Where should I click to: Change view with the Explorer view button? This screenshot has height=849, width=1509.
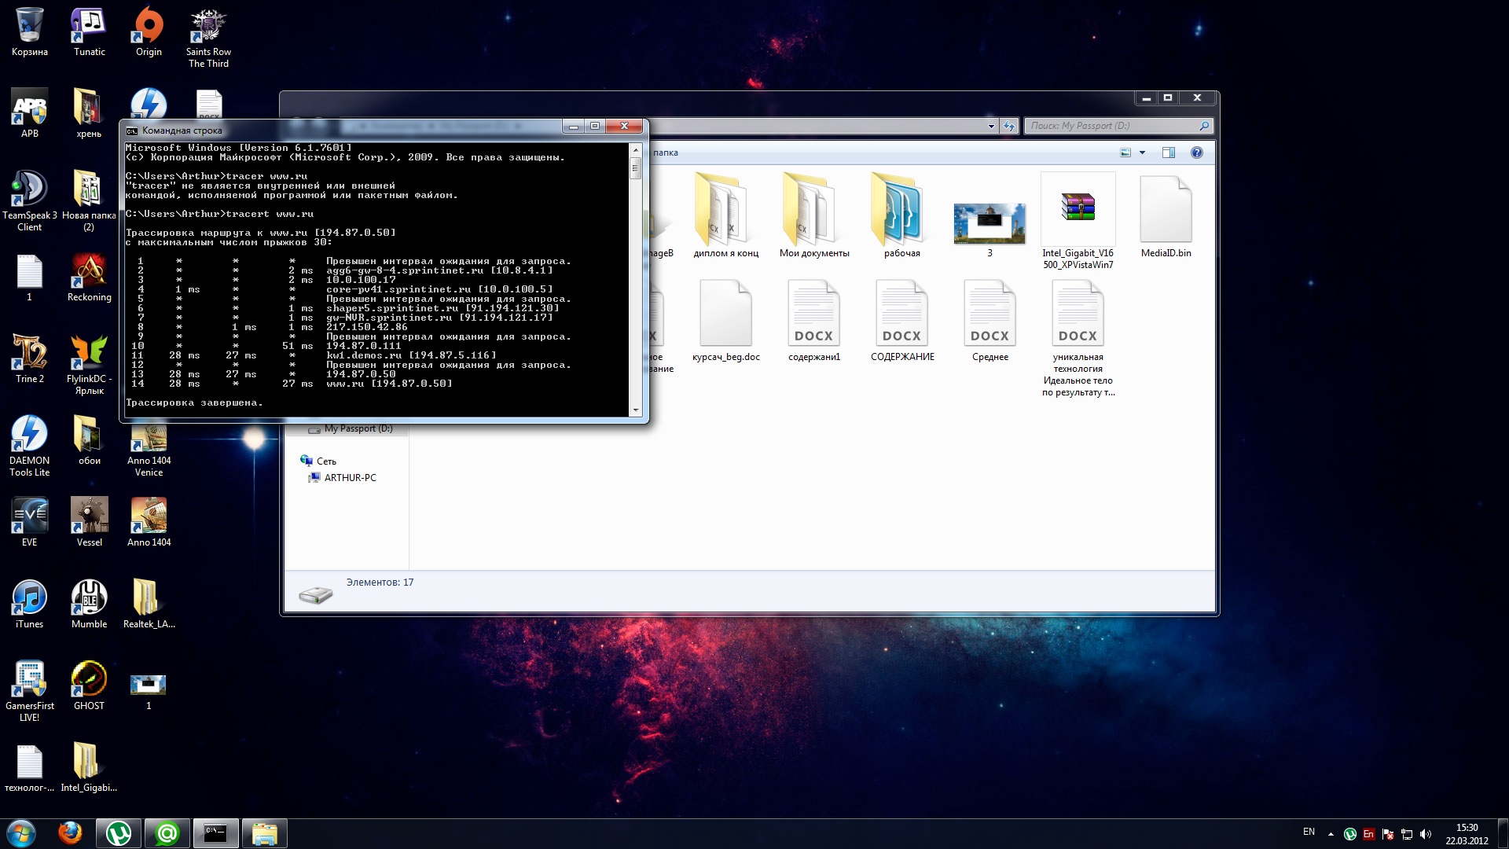coord(1125,153)
